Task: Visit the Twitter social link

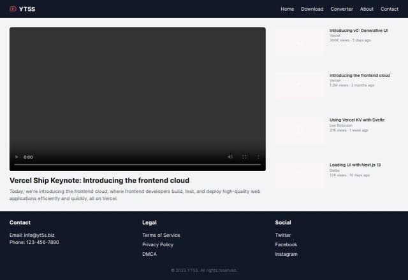Action: pyautogui.click(x=283, y=235)
